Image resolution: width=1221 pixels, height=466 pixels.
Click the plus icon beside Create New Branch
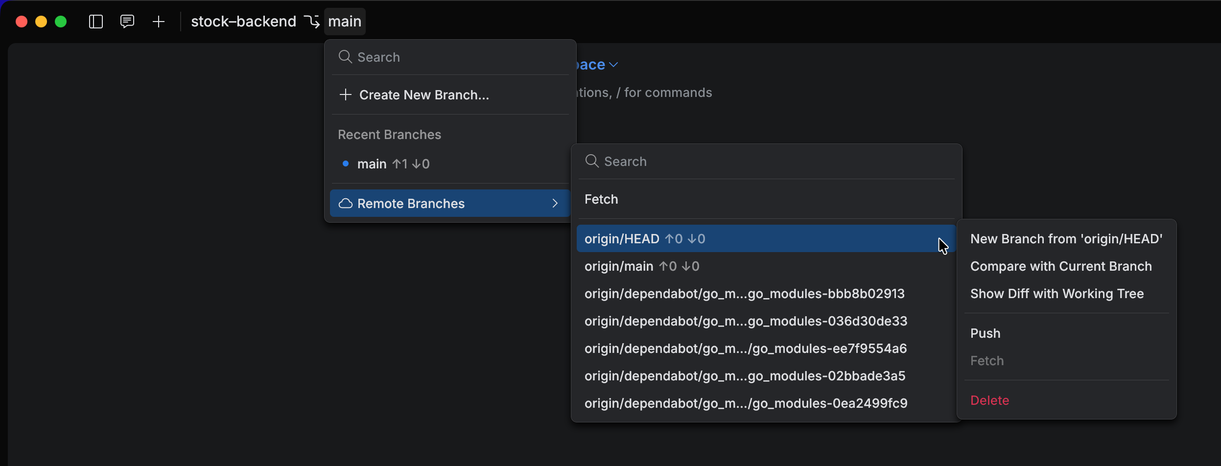[345, 94]
